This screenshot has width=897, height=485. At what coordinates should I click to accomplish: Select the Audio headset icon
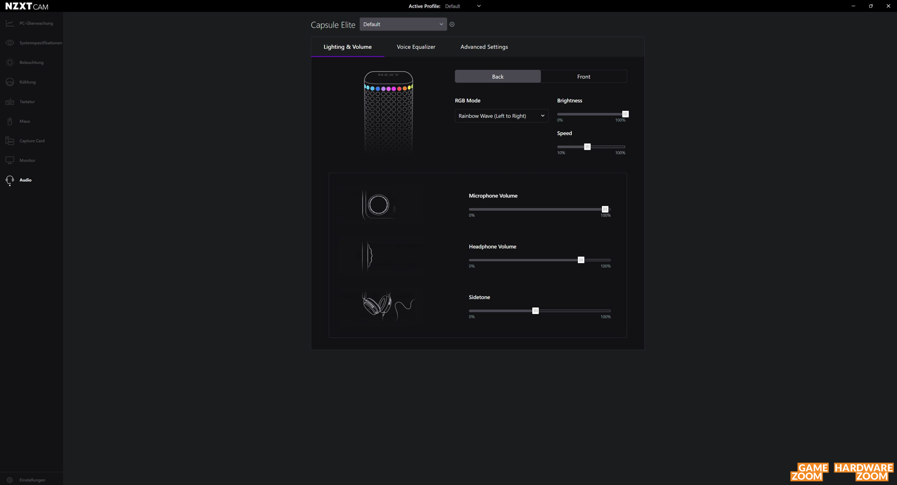tap(10, 180)
